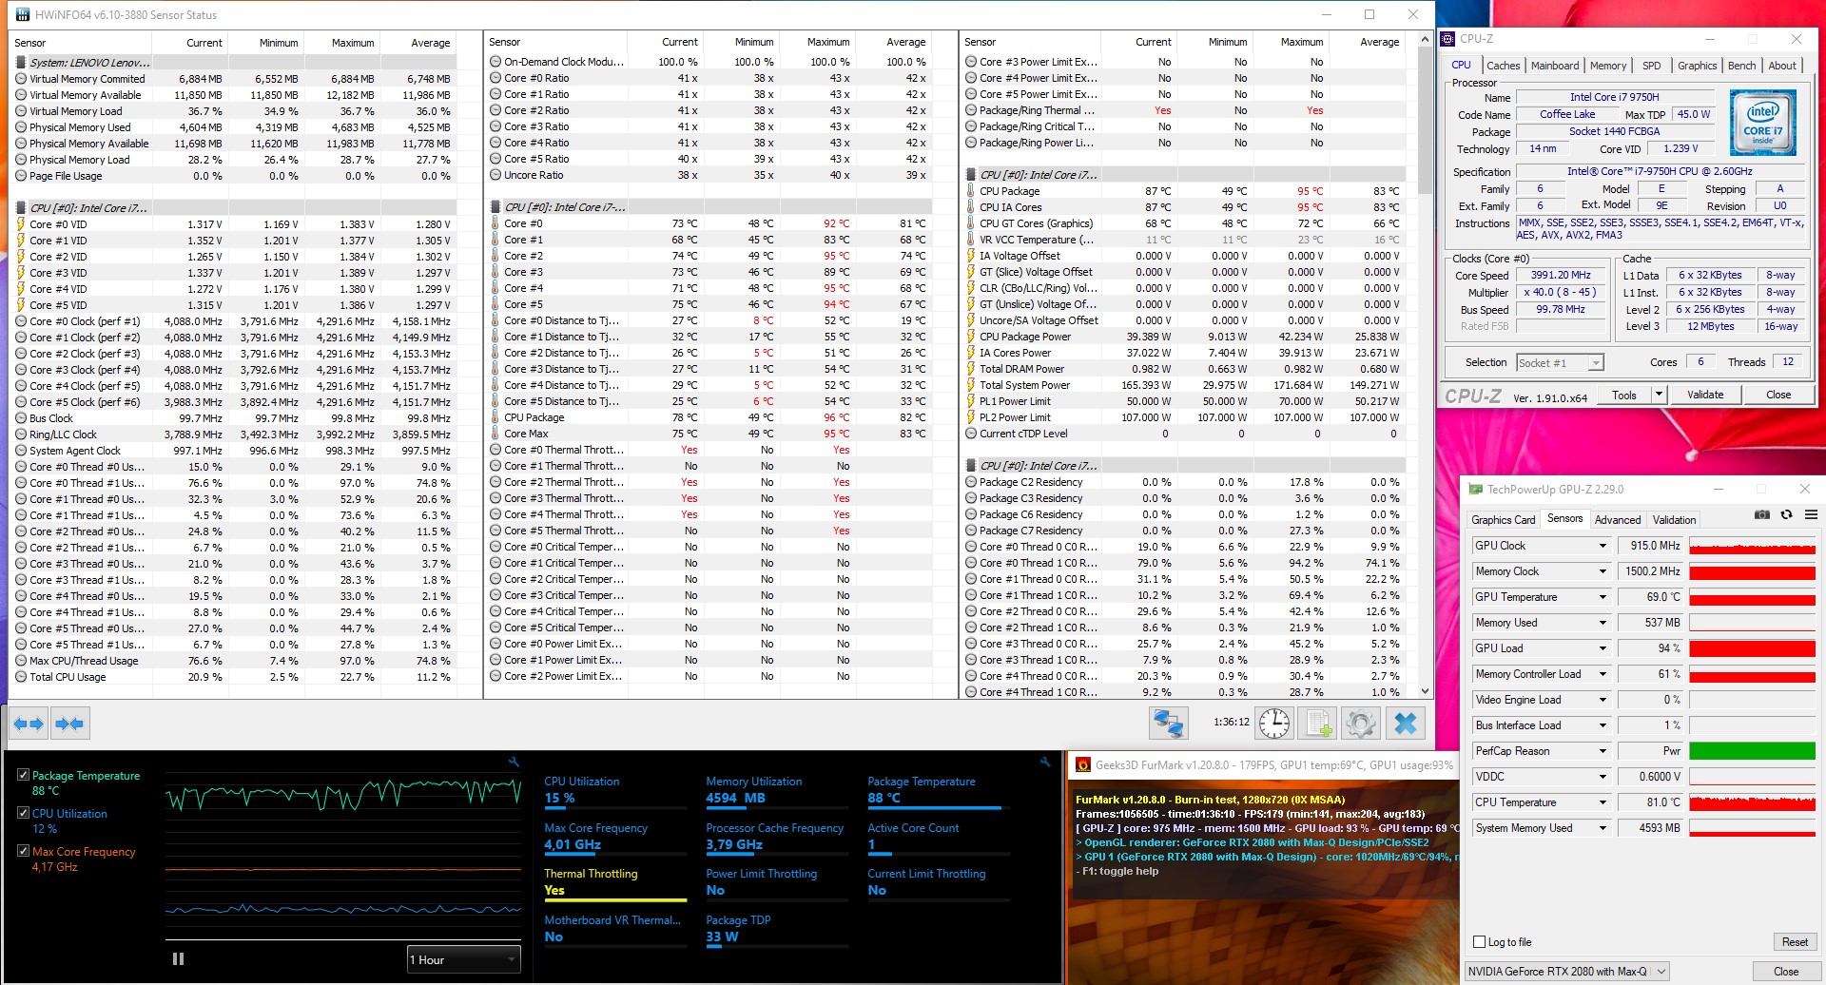Click the Core #0 VID lightning icon
The height and width of the screenshot is (985, 1826).
click(21, 224)
